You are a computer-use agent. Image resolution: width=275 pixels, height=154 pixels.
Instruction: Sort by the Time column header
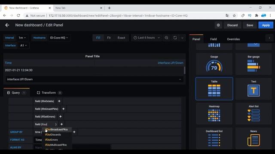tap(8, 63)
